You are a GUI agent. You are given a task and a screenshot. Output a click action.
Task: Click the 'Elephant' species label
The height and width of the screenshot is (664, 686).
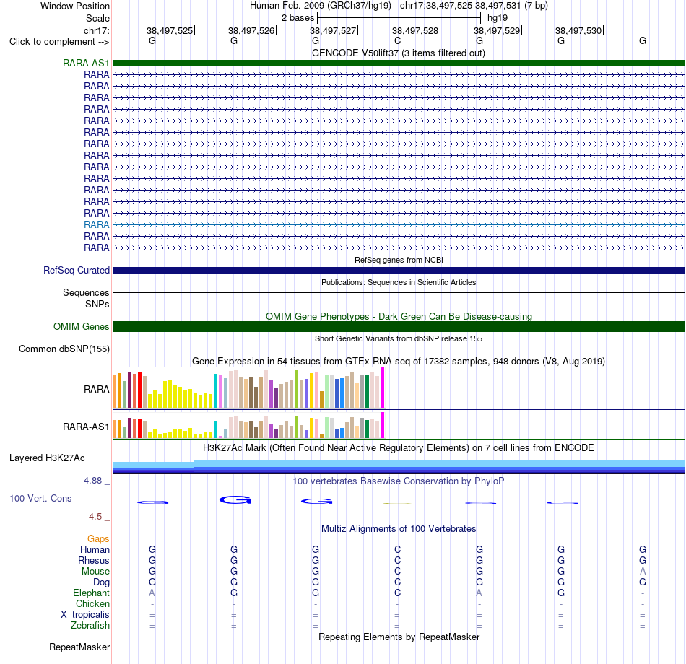(x=91, y=593)
